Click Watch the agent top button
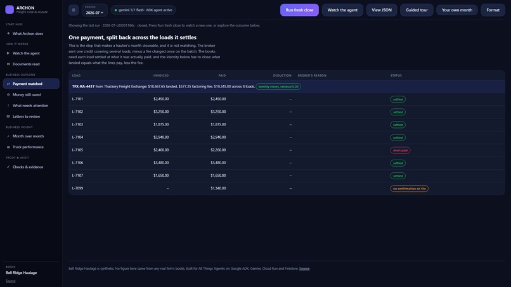 (342, 10)
